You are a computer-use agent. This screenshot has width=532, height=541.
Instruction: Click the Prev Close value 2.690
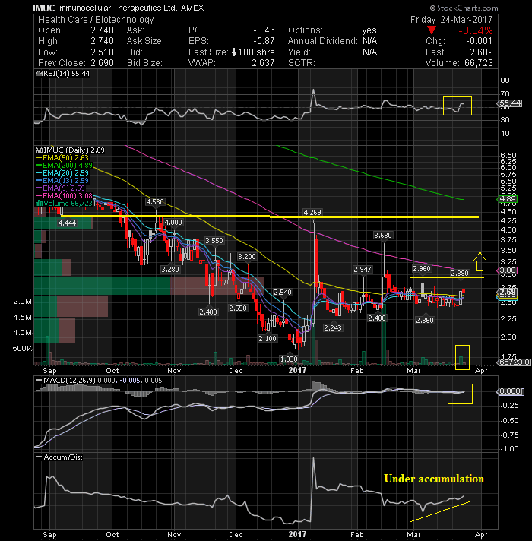[102, 63]
